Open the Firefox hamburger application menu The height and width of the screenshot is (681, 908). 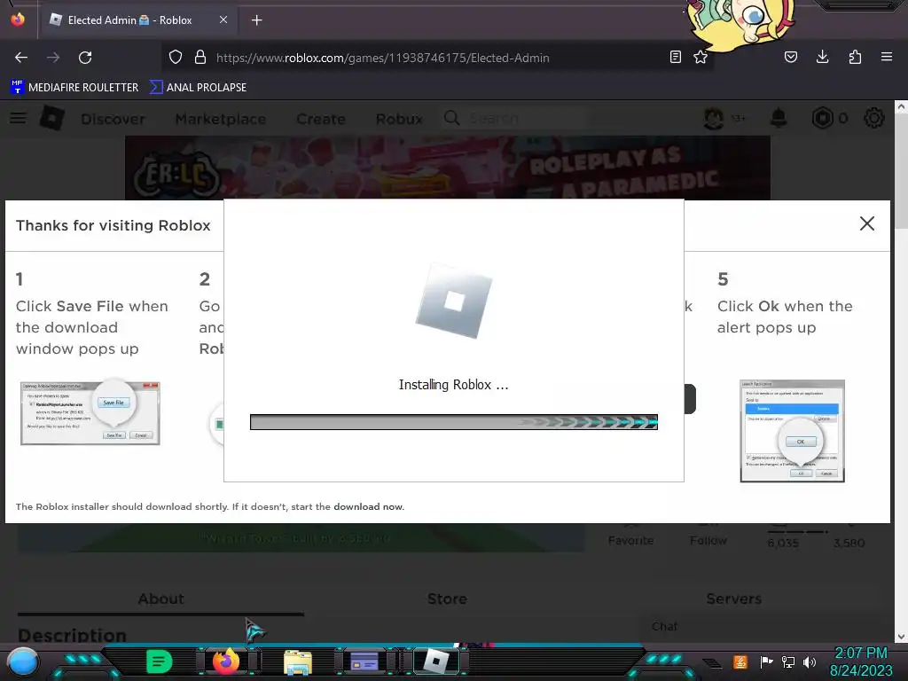pos(887,58)
